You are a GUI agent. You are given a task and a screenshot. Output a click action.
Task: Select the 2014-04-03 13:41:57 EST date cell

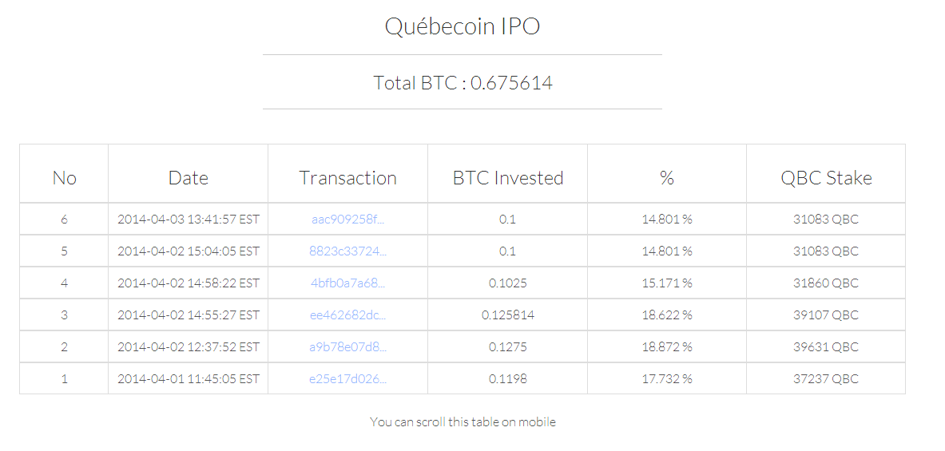(x=188, y=220)
